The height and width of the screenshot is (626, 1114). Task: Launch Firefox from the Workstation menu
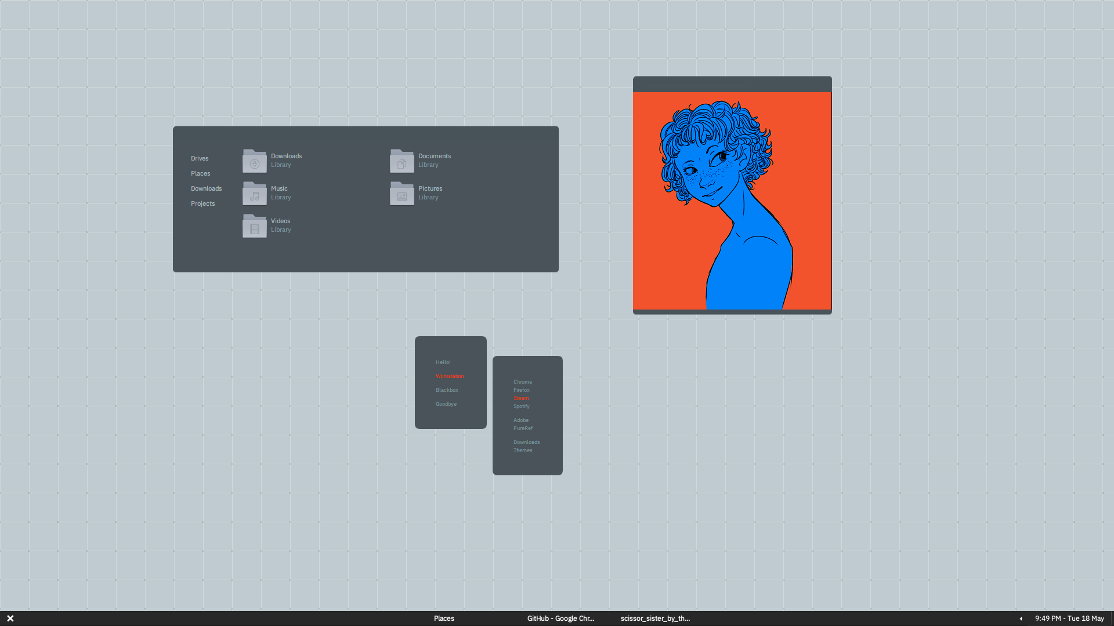click(522, 390)
